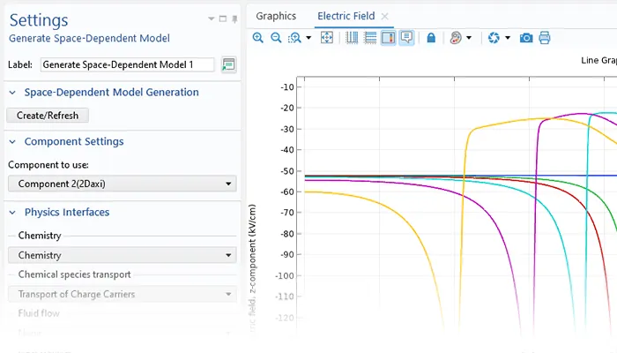Print the plot via printer icon
617x353 pixels.
pyautogui.click(x=545, y=38)
